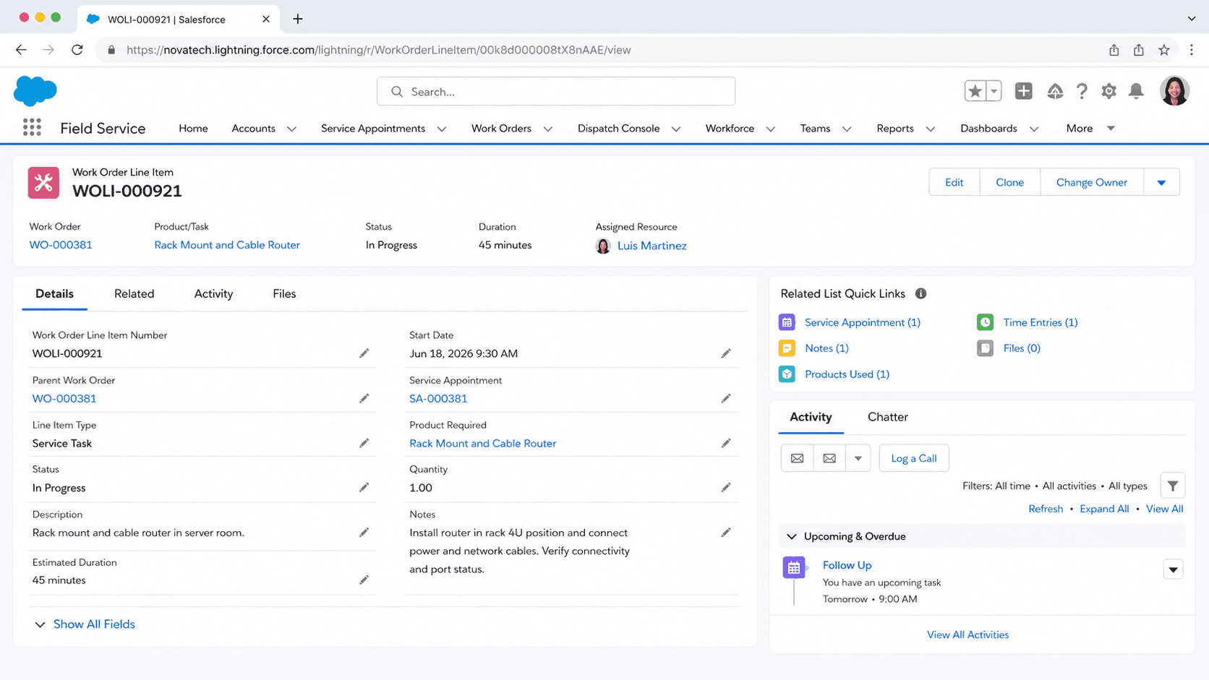Open the Notes (1) quick link
The height and width of the screenshot is (680, 1209).
pos(826,348)
